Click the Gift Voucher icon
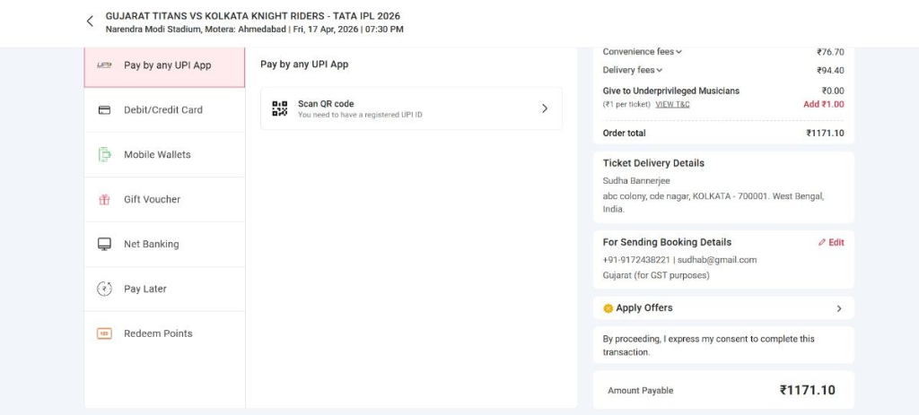The image size is (919, 415). coord(104,200)
